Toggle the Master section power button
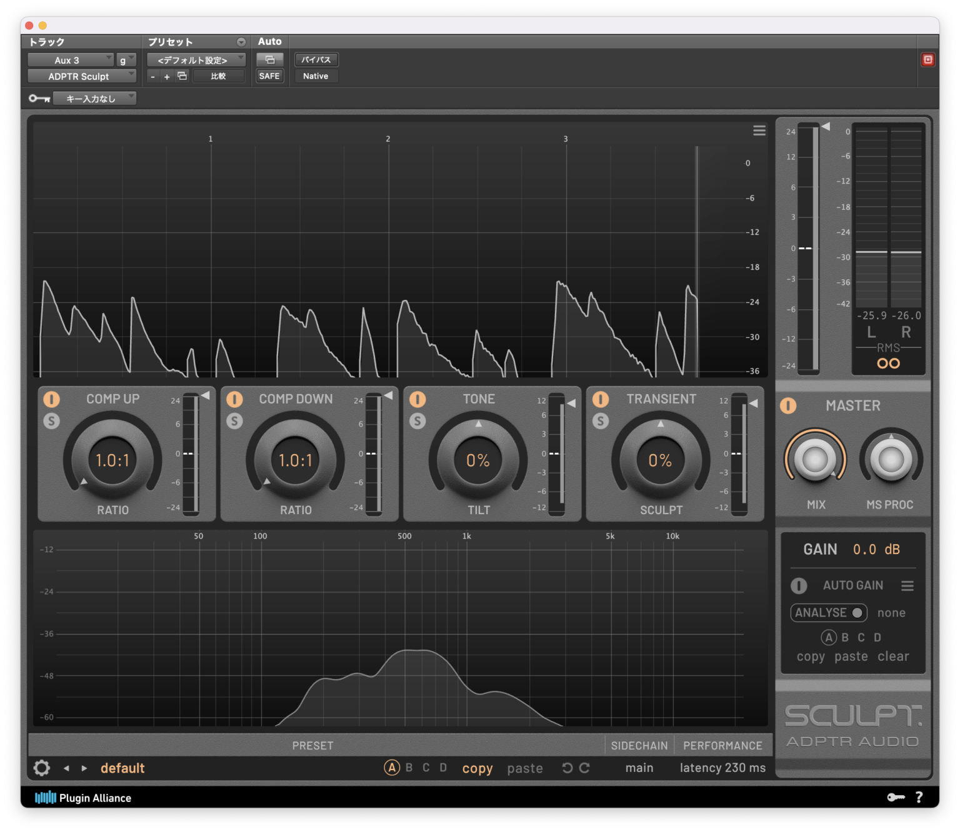The image size is (960, 832). [x=788, y=406]
